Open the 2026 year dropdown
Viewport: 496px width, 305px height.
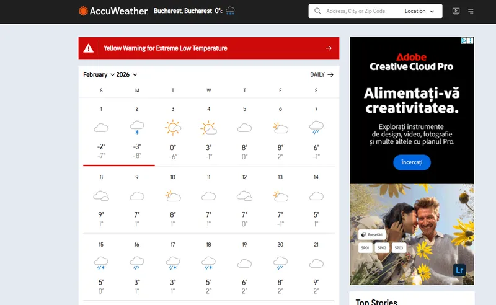click(126, 74)
